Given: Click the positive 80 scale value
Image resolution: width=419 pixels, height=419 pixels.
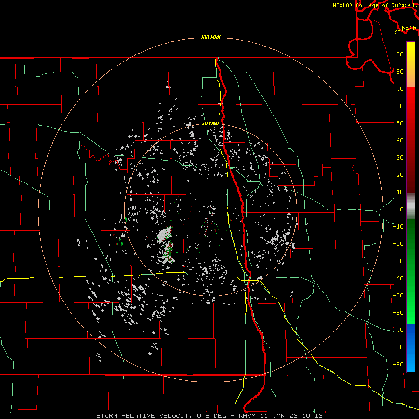Looking at the screenshot, I should point(400,72).
